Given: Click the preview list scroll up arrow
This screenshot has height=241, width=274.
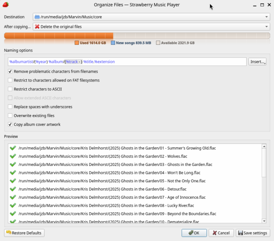Looking at the screenshot, I should point(264,146).
